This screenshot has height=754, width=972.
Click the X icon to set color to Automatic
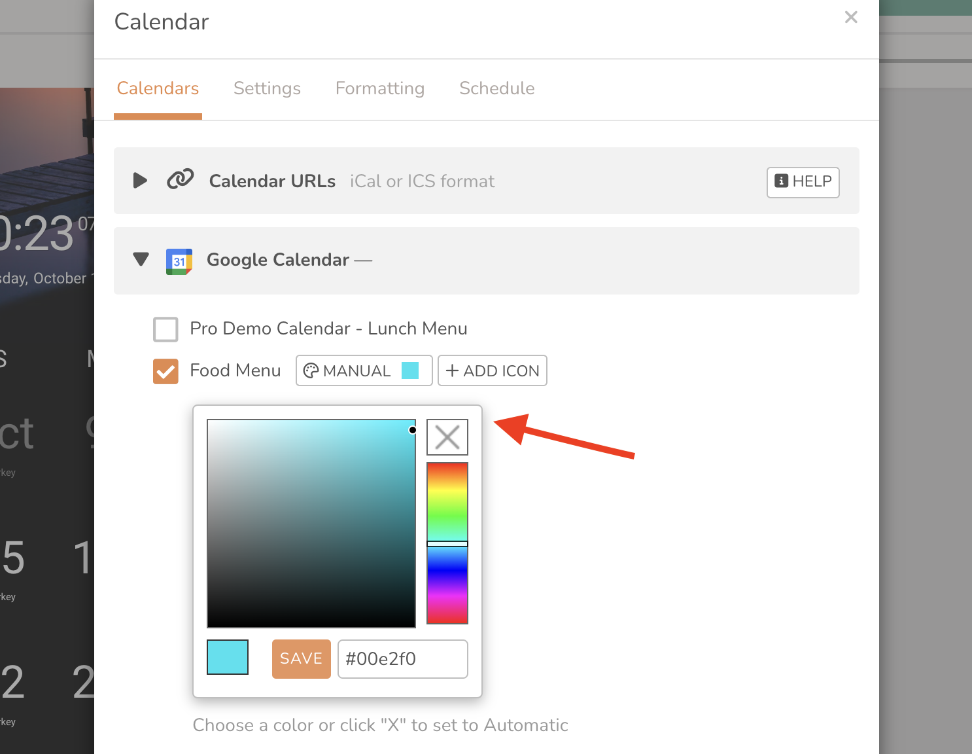click(x=447, y=437)
